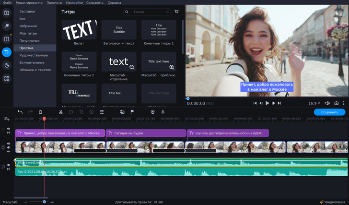The width and height of the screenshot is (349, 205).
Task: Expand the add track menu
Action: coord(7,119)
